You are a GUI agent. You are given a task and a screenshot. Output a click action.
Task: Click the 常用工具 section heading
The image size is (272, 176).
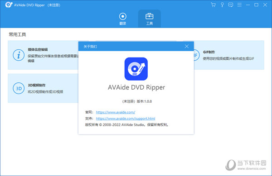pos(17,34)
